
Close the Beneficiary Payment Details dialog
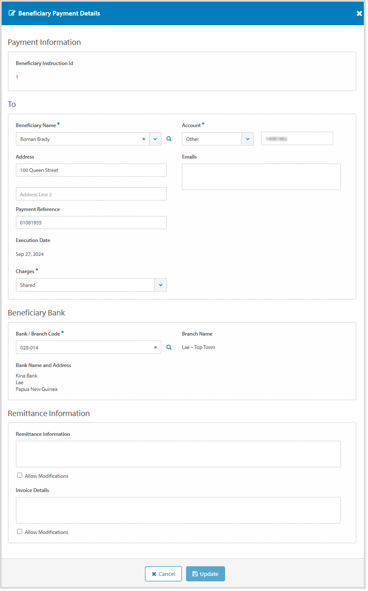359,13
